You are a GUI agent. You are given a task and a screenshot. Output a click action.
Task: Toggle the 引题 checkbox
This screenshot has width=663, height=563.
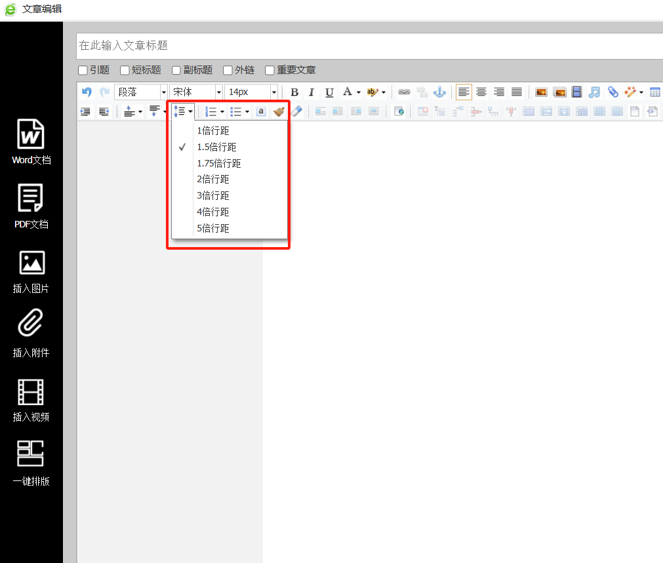83,70
